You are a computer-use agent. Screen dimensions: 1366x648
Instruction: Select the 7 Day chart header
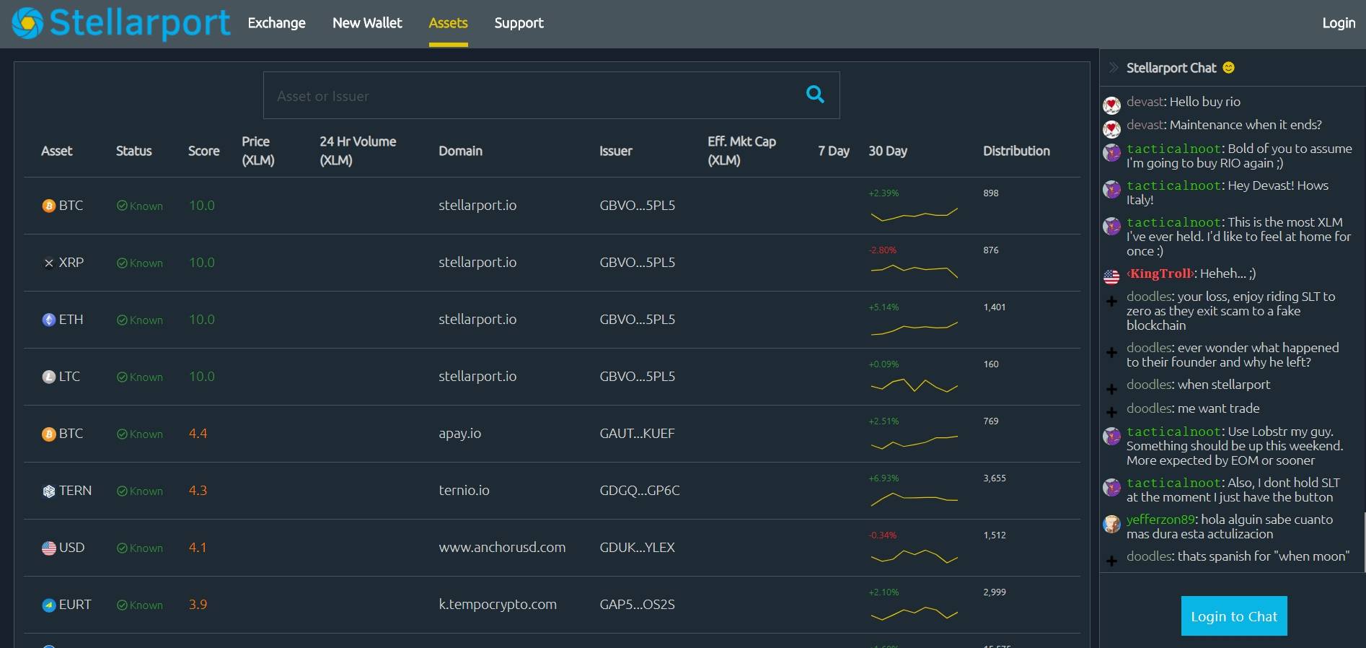click(x=834, y=151)
